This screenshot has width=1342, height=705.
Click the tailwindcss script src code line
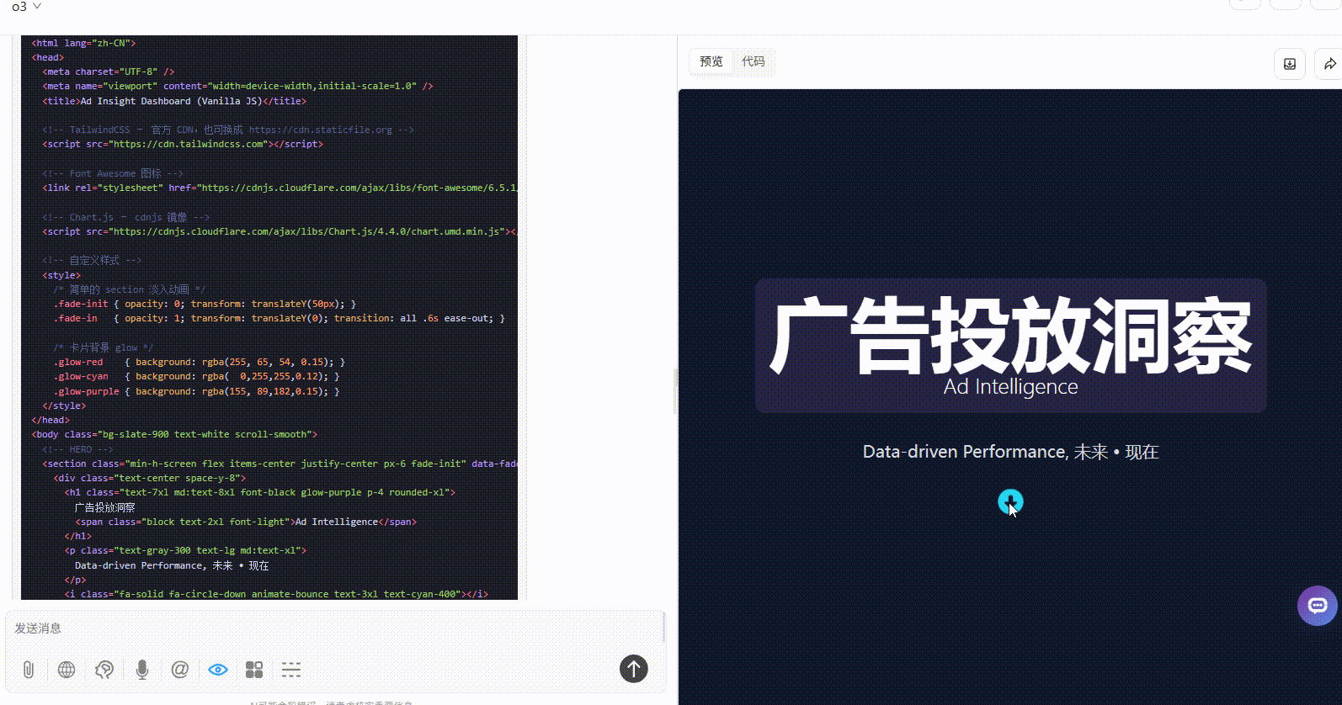click(x=183, y=144)
